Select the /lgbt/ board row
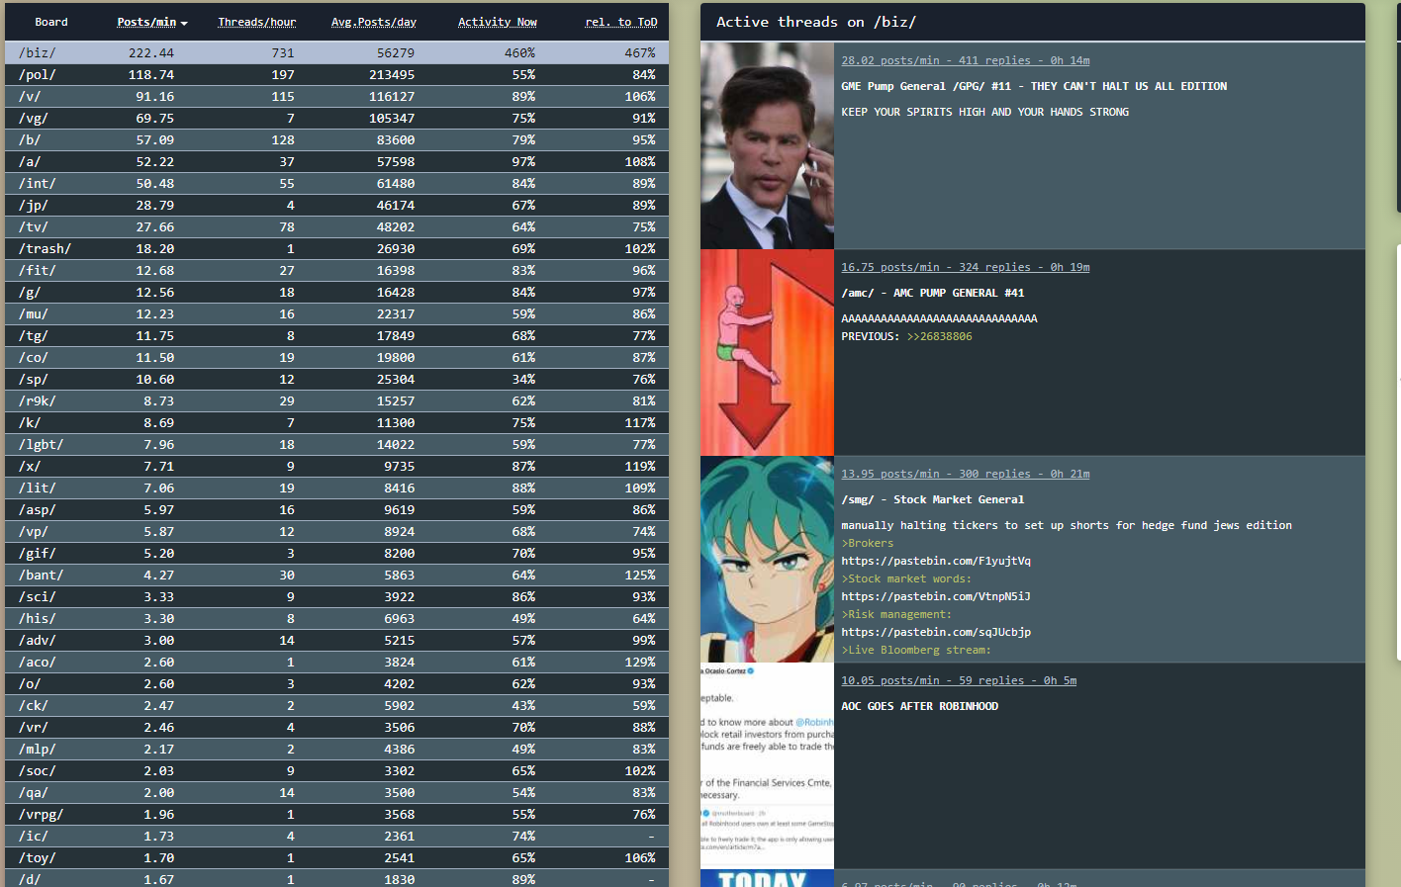1401x887 pixels. pos(336,444)
